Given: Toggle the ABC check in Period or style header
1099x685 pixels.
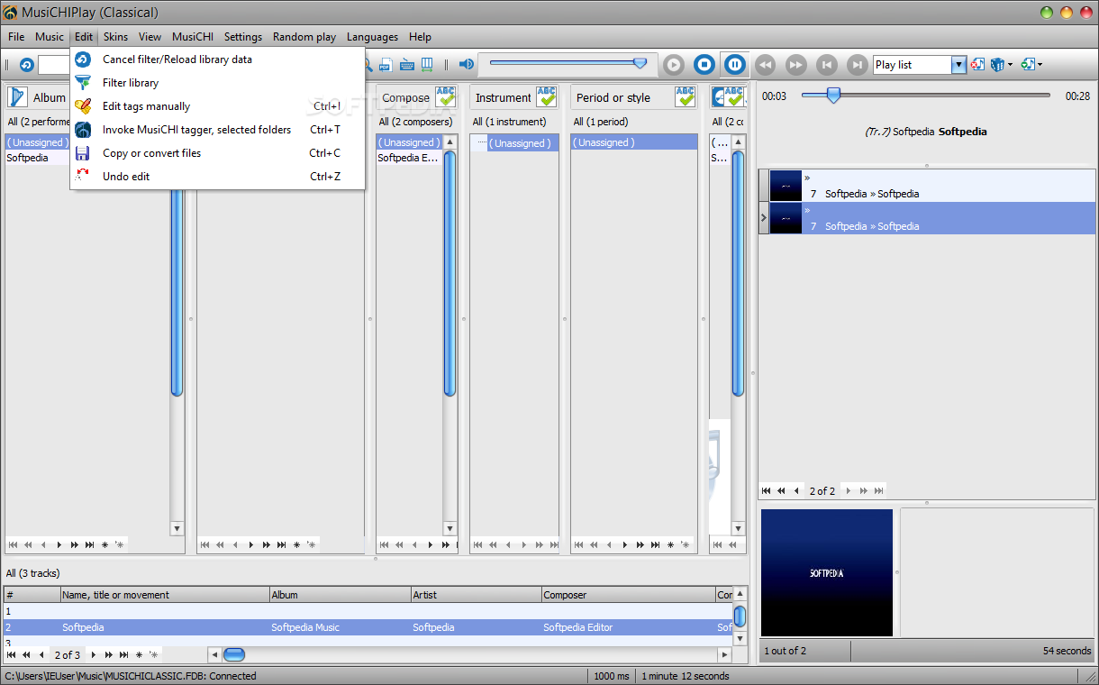Looking at the screenshot, I should click(686, 97).
